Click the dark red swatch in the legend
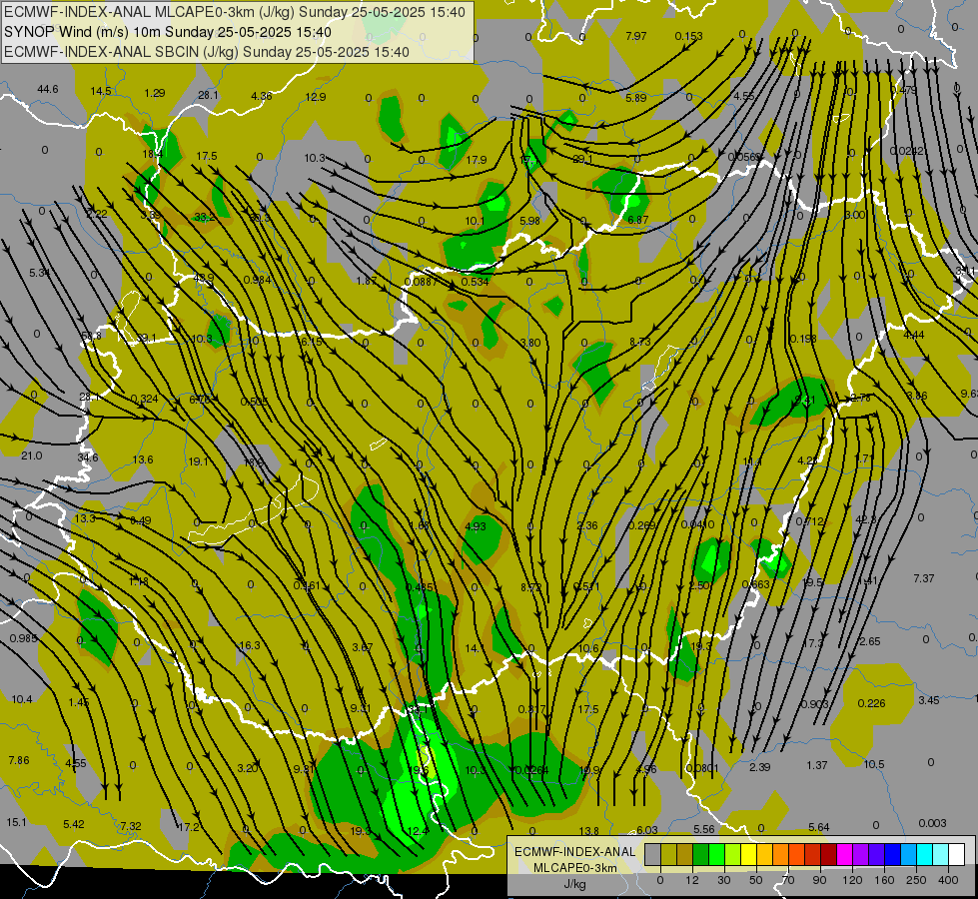The image size is (978, 899). 829,854
